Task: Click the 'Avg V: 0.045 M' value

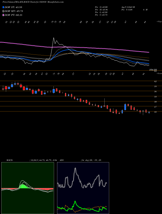Action: click(128, 7)
